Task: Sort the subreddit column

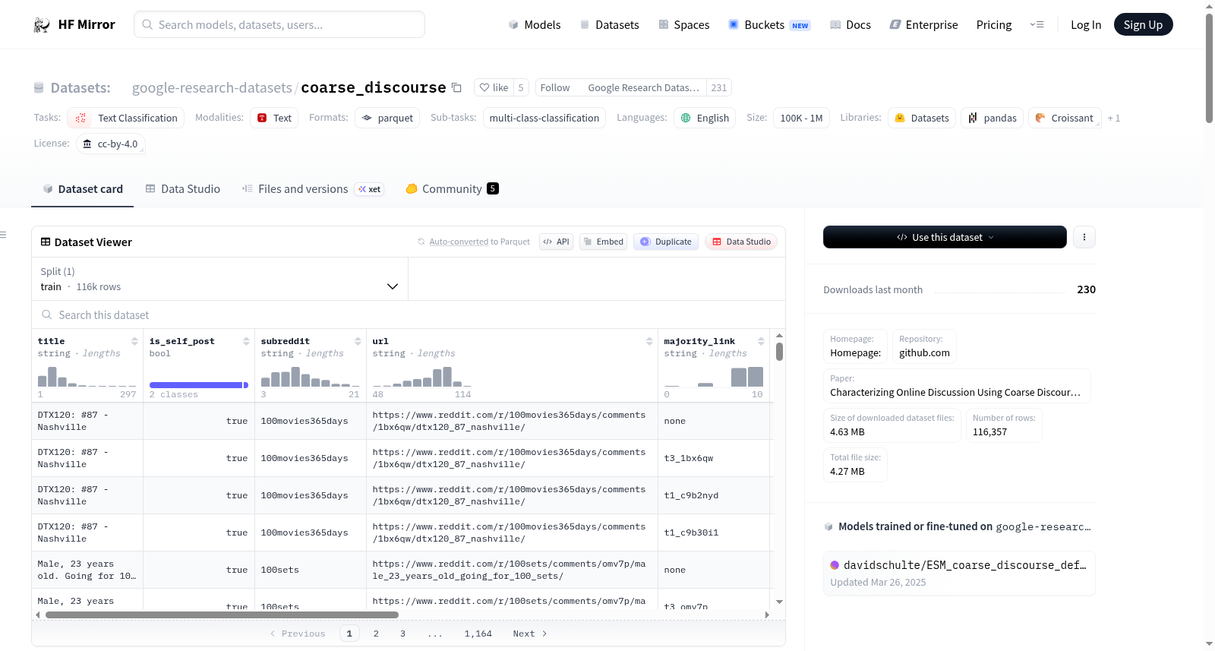Action: click(x=358, y=341)
